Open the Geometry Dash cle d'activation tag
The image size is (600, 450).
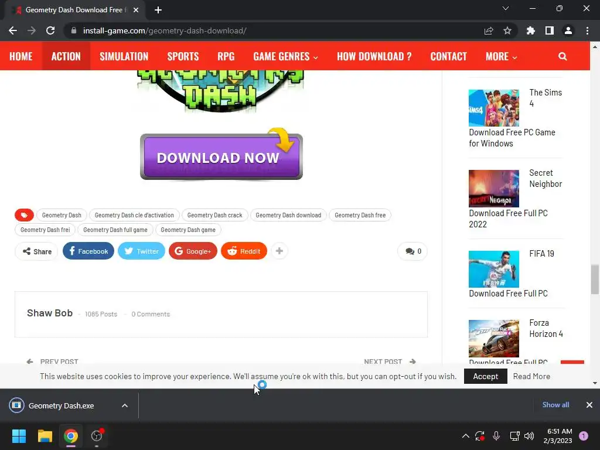pyautogui.click(x=134, y=215)
